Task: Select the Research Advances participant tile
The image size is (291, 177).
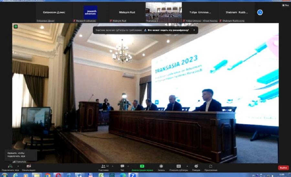Action: tap(91, 13)
